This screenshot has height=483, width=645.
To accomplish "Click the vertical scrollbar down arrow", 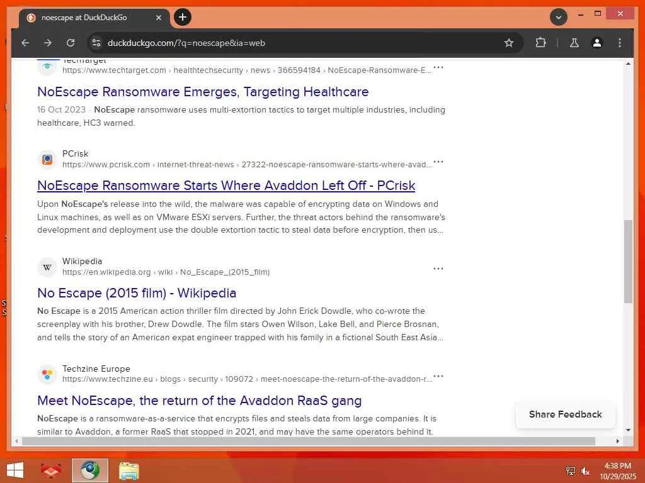I will [628, 430].
